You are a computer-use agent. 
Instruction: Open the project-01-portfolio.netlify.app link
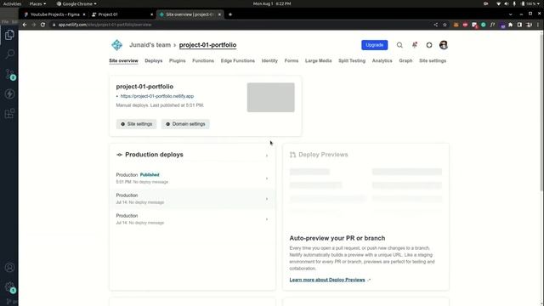(x=157, y=96)
